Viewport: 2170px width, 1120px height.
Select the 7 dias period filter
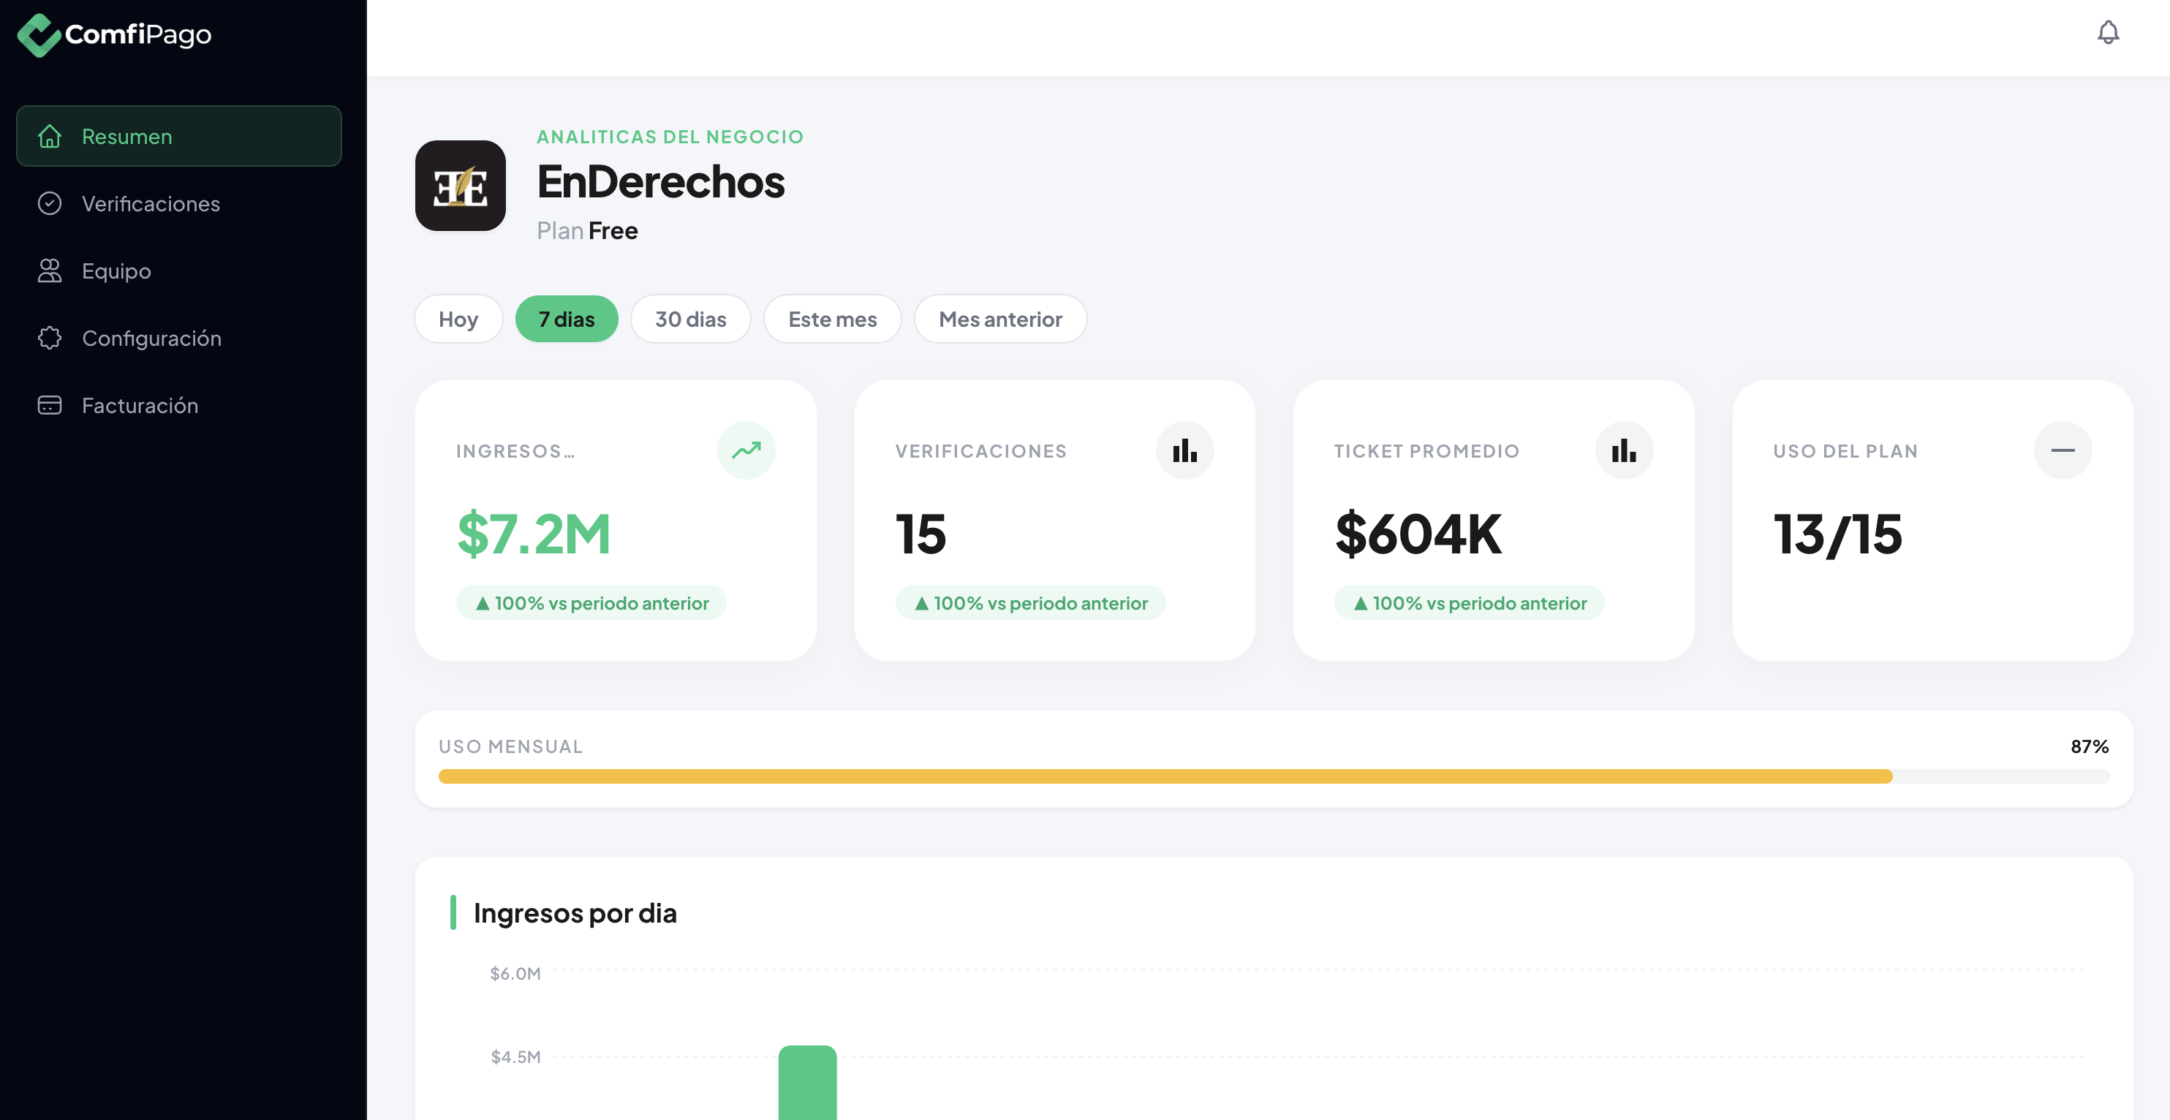[x=566, y=319]
